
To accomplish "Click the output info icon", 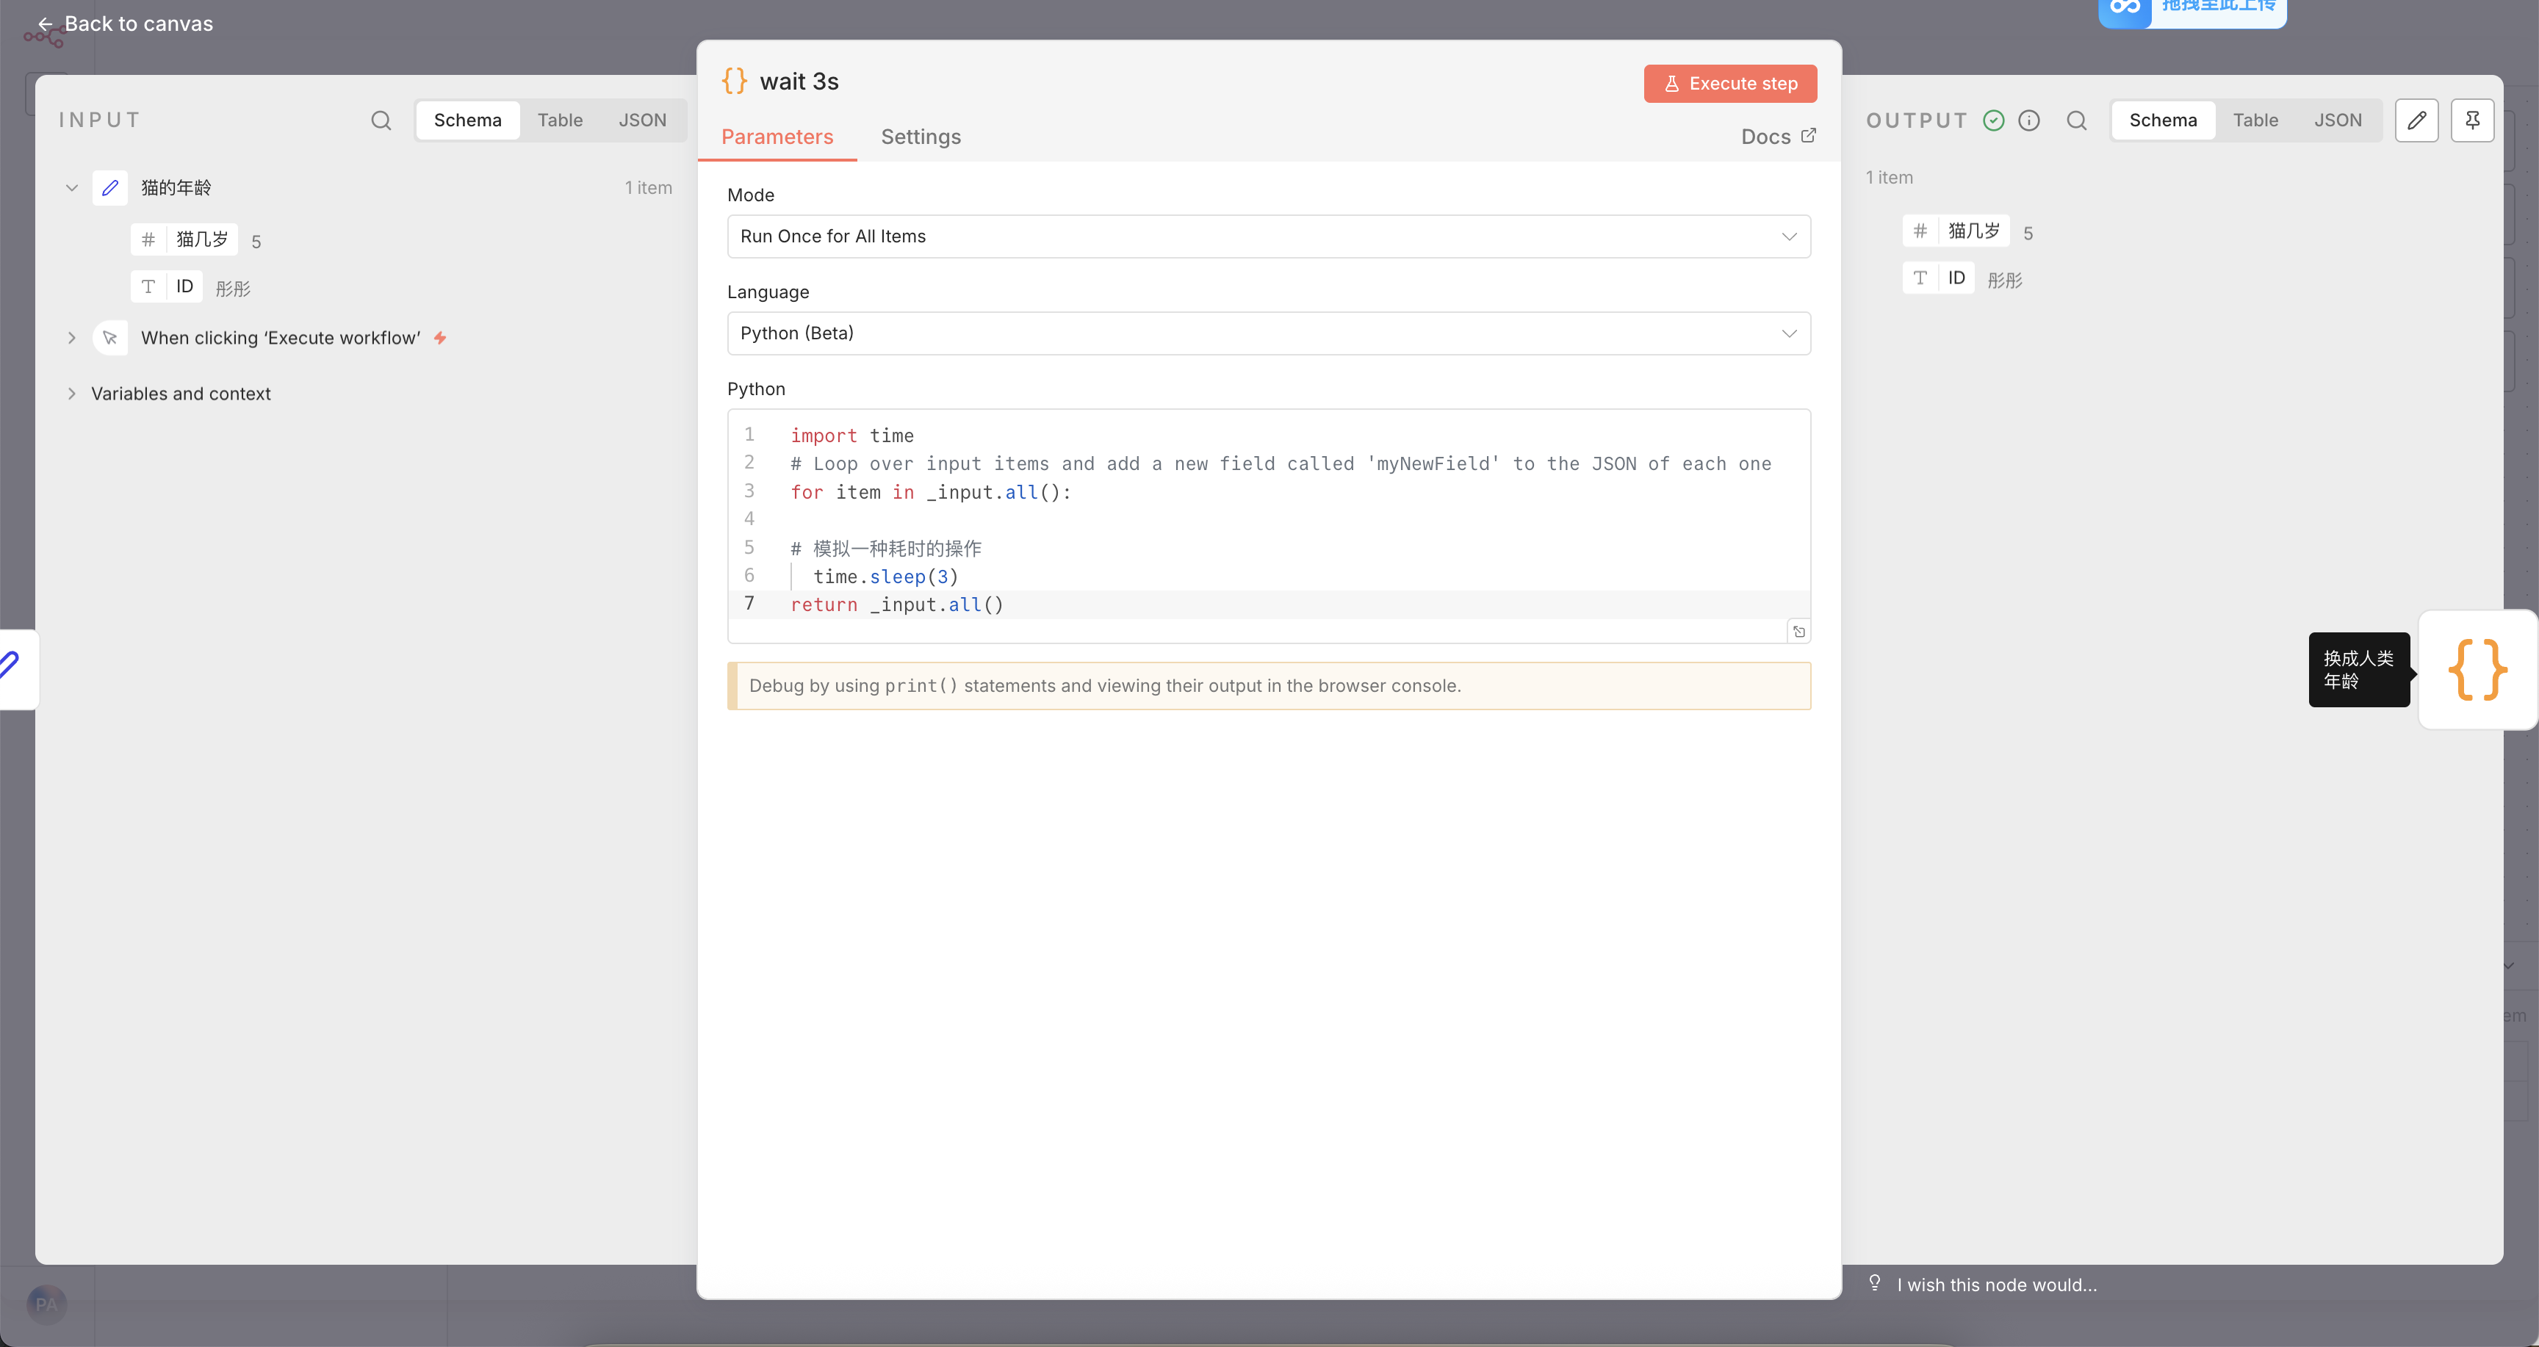I will (x=2028, y=120).
